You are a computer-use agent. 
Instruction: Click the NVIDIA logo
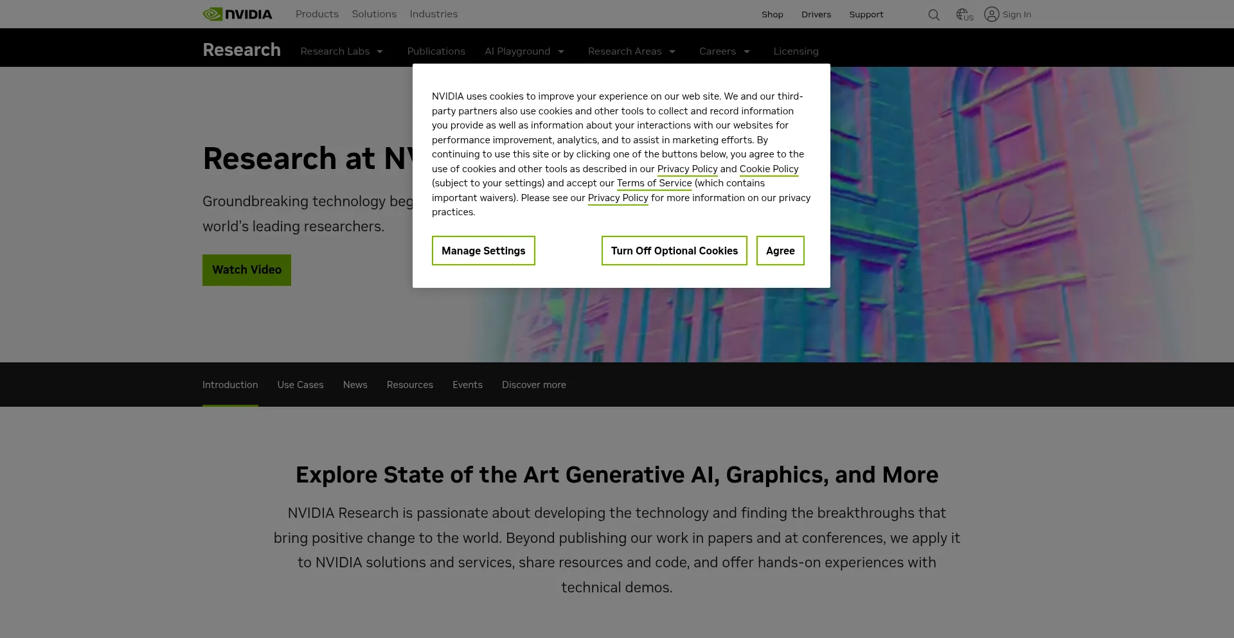click(237, 14)
